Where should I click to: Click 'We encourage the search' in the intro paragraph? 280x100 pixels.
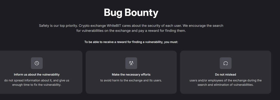(203, 26)
